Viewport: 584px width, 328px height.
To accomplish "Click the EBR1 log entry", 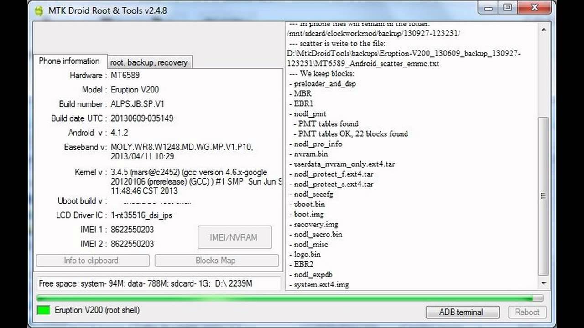I will (301, 104).
